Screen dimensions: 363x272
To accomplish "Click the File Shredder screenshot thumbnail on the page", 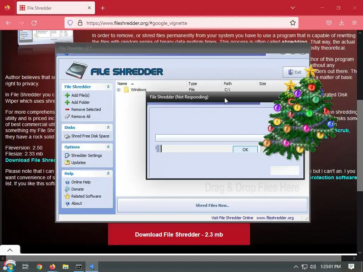I will (45, 37).
